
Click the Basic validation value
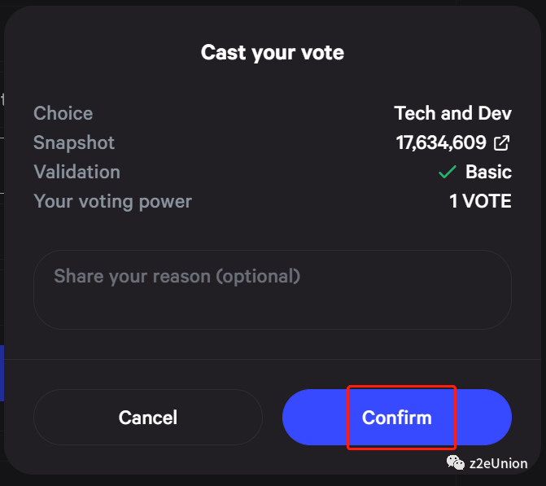click(488, 172)
